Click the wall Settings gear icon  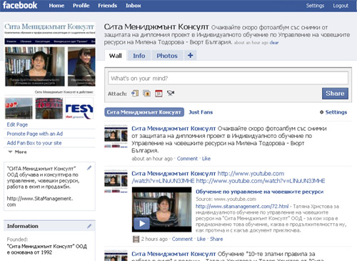click(x=321, y=112)
